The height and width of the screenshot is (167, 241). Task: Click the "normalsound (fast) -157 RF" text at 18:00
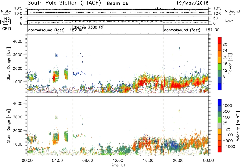(x=192, y=30)
